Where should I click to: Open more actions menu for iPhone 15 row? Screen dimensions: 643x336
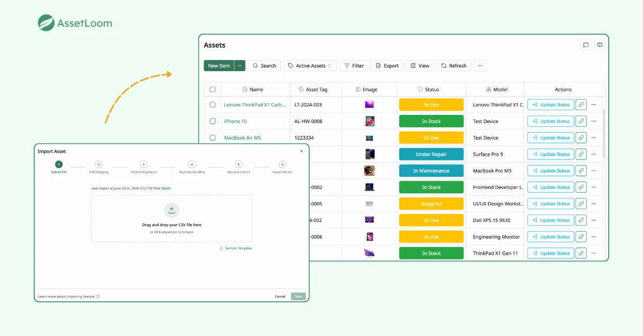pos(594,121)
